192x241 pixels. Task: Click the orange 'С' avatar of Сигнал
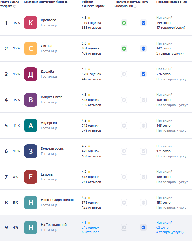[31, 49]
